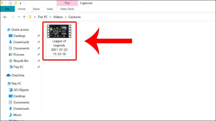
Task: Open pinned This PC under Quick access
Action: [18, 67]
